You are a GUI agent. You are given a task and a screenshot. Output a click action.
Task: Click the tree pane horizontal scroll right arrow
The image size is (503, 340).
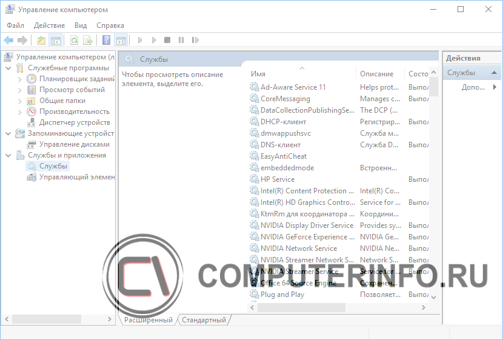tap(110, 319)
